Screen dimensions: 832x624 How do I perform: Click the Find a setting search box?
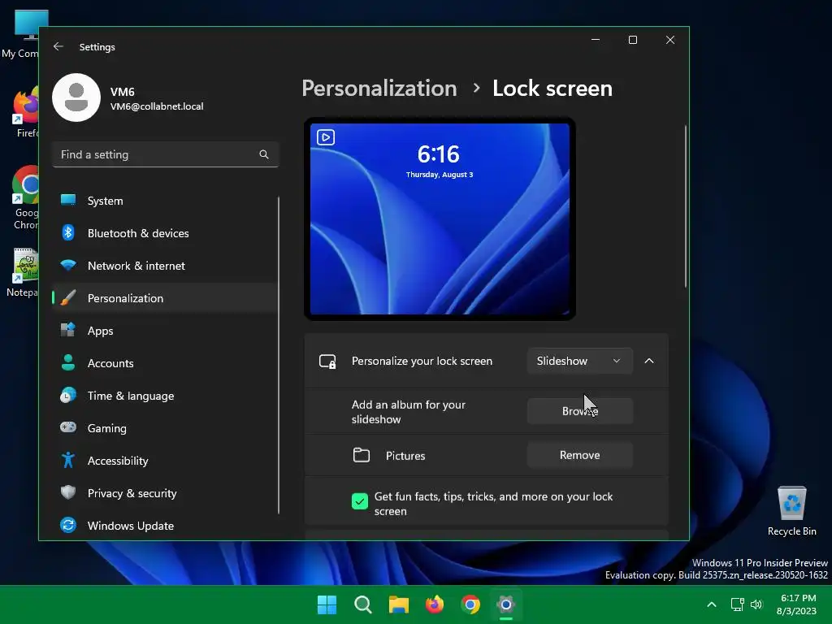pyautogui.click(x=166, y=154)
